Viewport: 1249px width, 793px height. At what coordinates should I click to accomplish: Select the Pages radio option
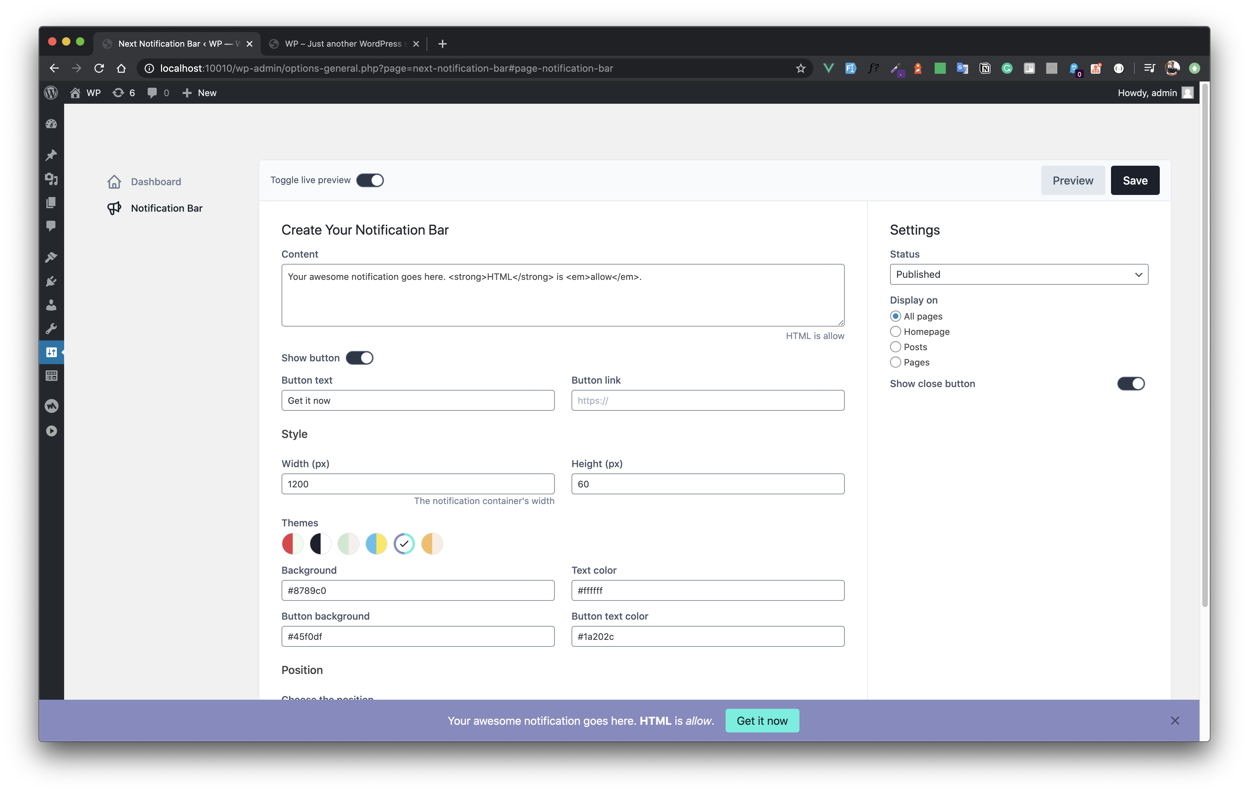[x=895, y=362]
